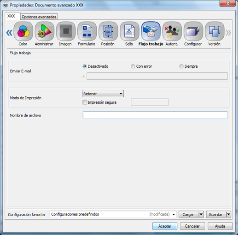Click the Impresión segura password field

click(x=150, y=102)
